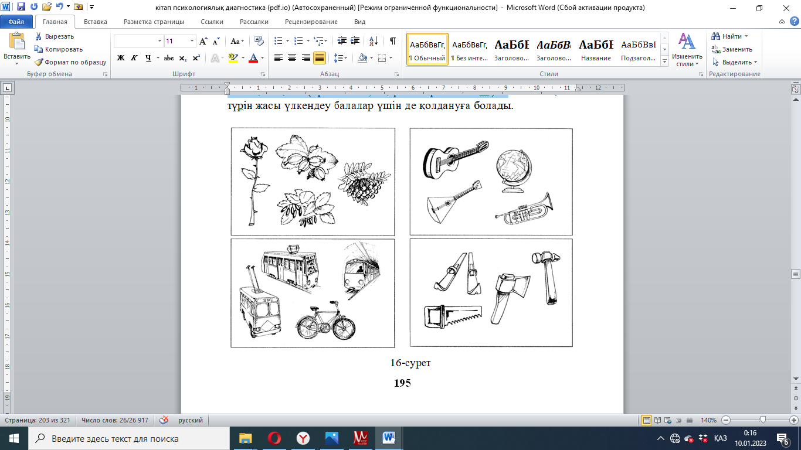
Task: Click the zoom slider handle
Action: tap(763, 420)
